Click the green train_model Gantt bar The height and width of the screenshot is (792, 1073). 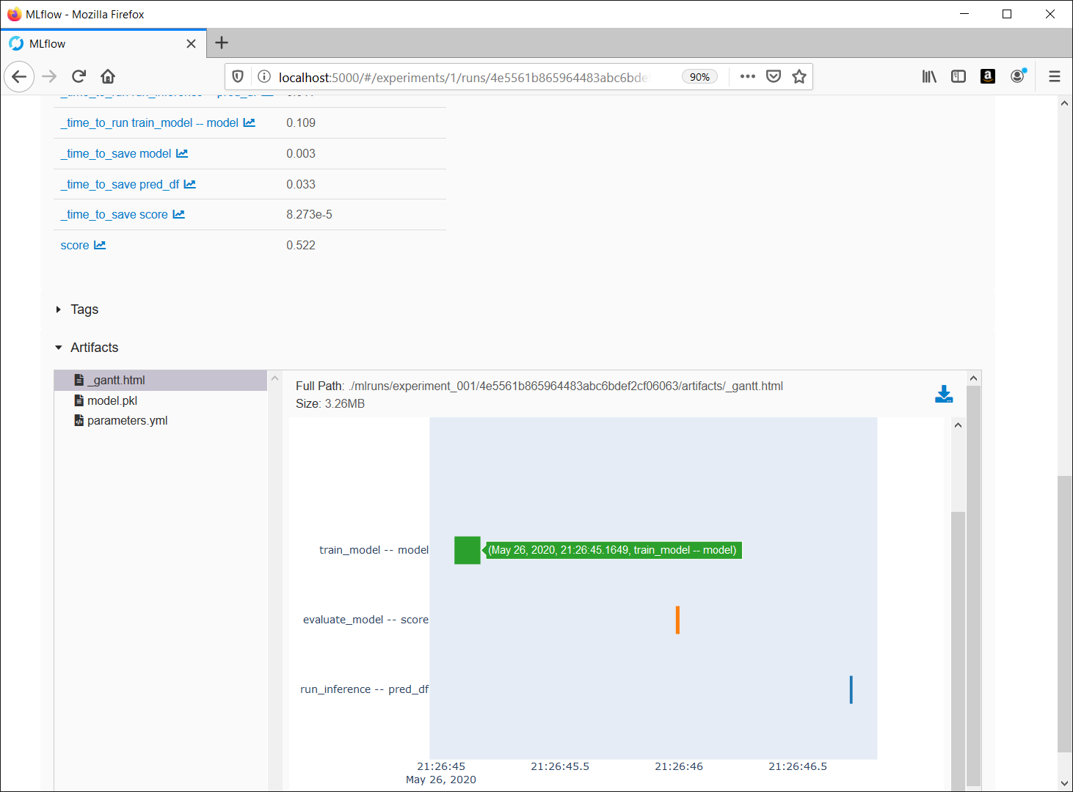[467, 550]
